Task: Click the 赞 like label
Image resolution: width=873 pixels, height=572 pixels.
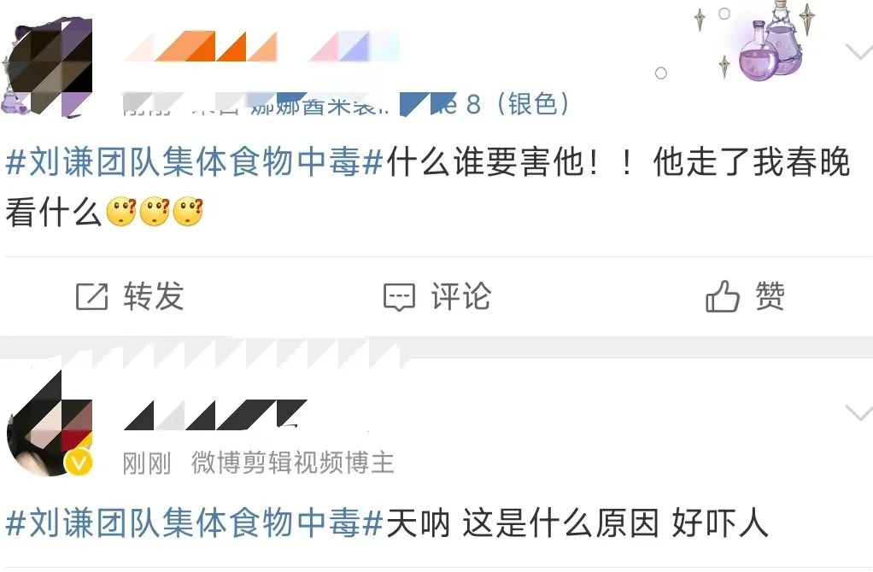Action: click(770, 296)
